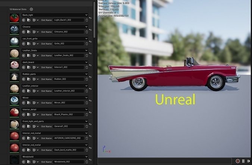Image resolution: width=252 pixels, height=165 pixels.
Task: Reset the Rubber_parts slot to default
Action: point(90,77)
